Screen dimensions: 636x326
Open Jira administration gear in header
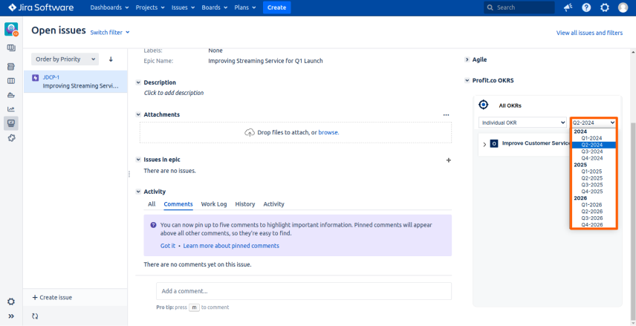coord(604,7)
